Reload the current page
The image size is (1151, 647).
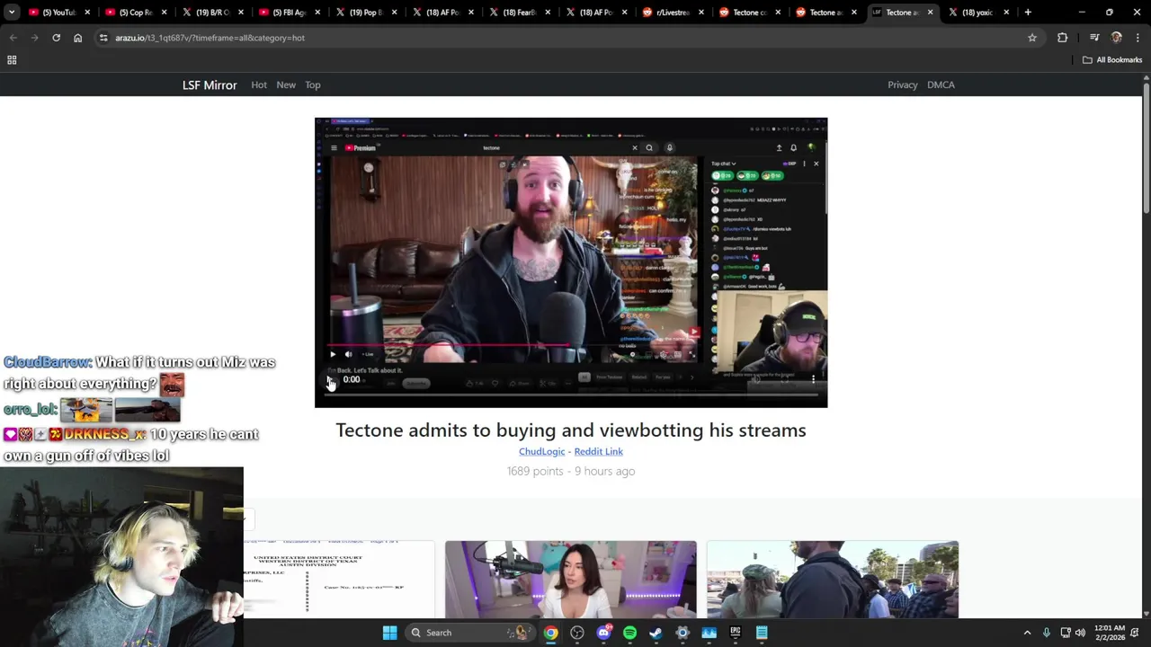[x=56, y=38]
